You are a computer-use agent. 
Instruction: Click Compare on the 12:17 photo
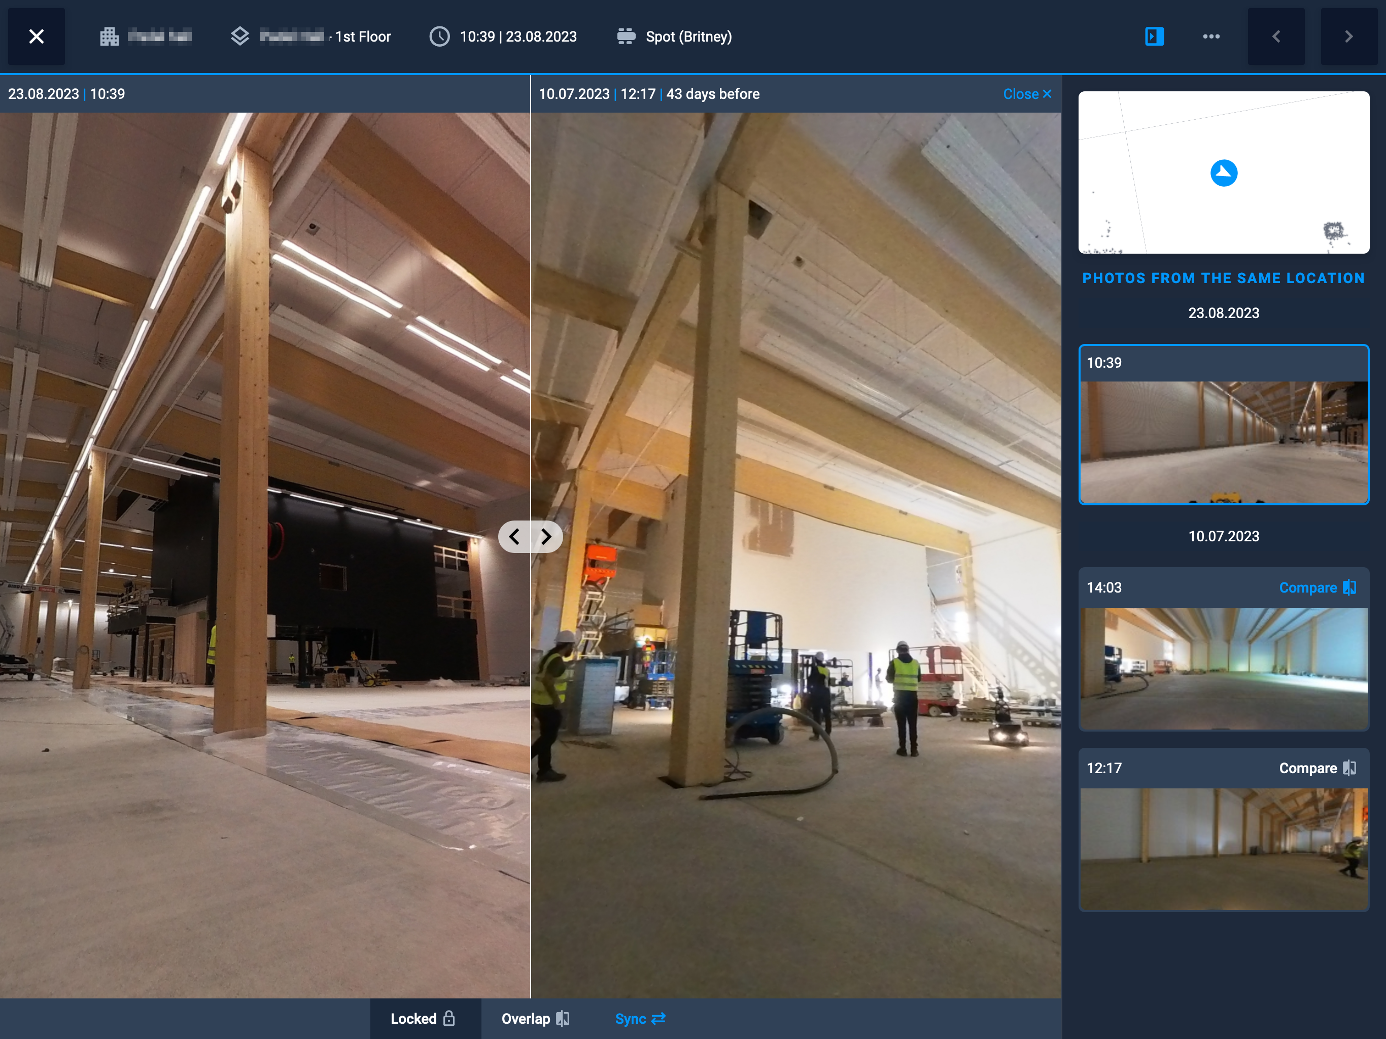[x=1317, y=768]
